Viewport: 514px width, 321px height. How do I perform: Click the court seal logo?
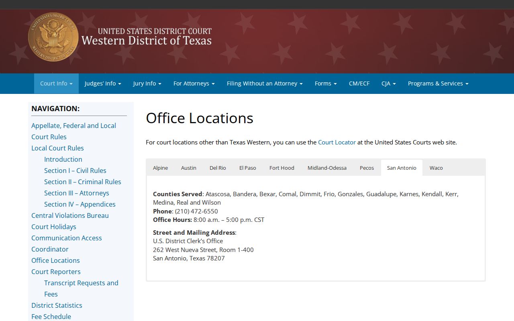click(x=53, y=37)
